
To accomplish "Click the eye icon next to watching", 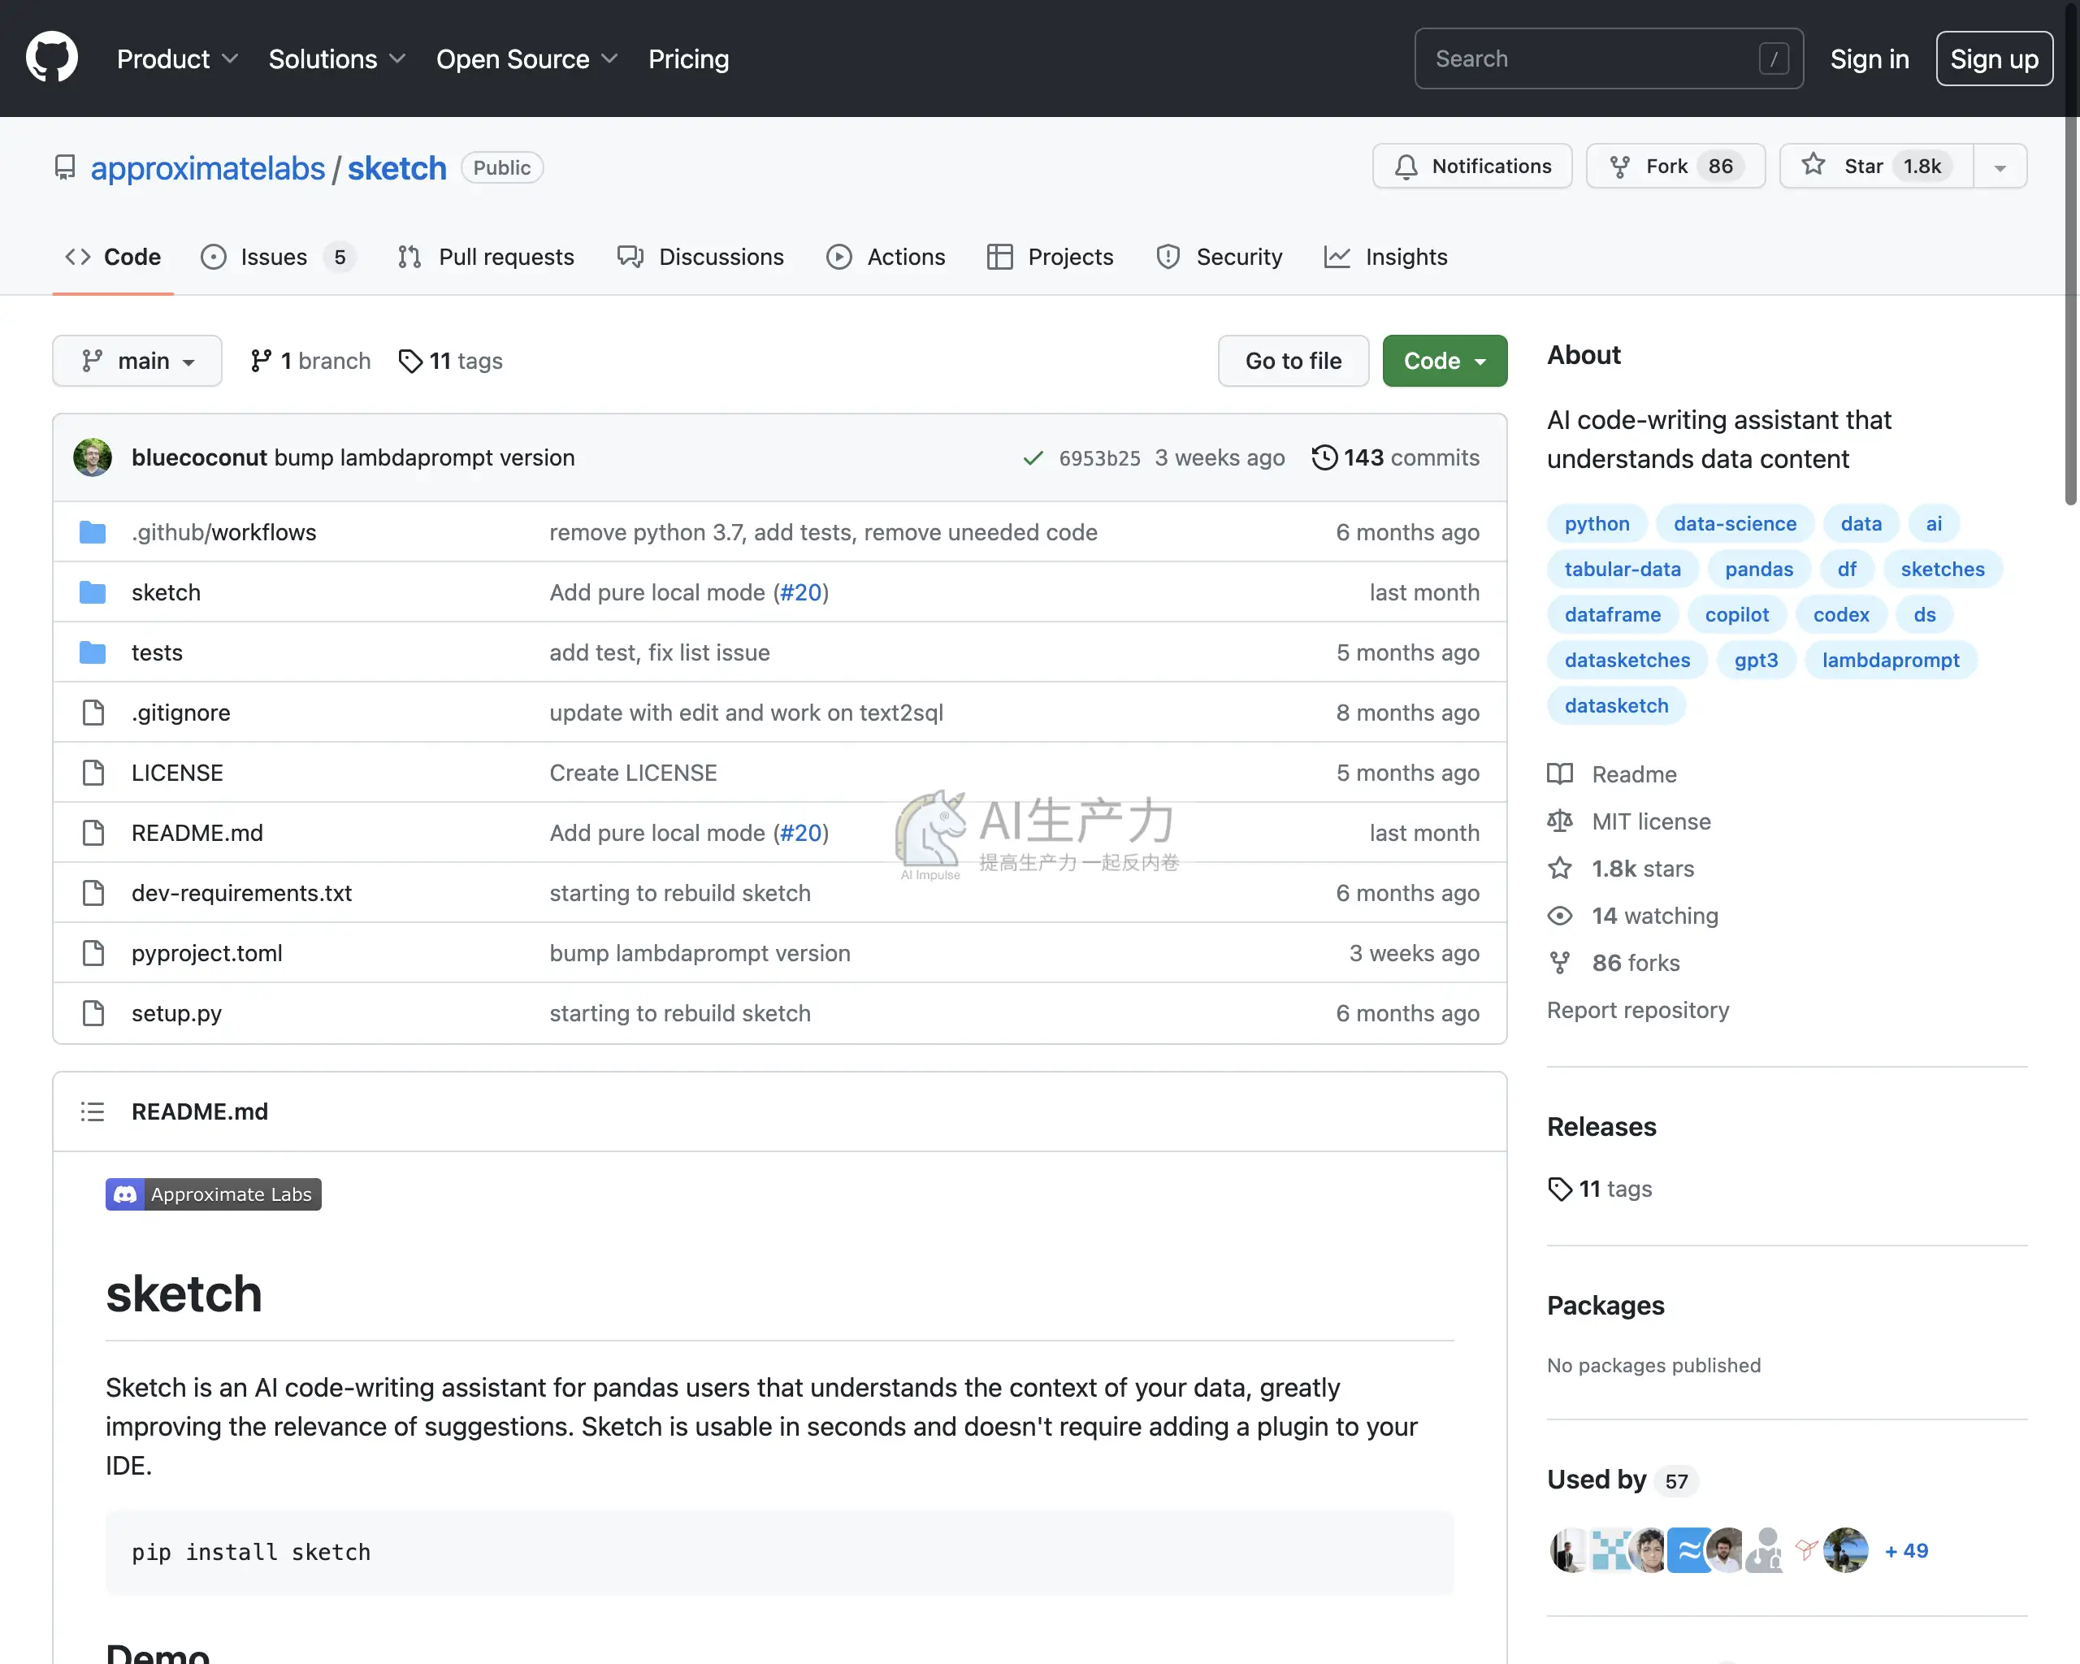I will coord(1560,916).
